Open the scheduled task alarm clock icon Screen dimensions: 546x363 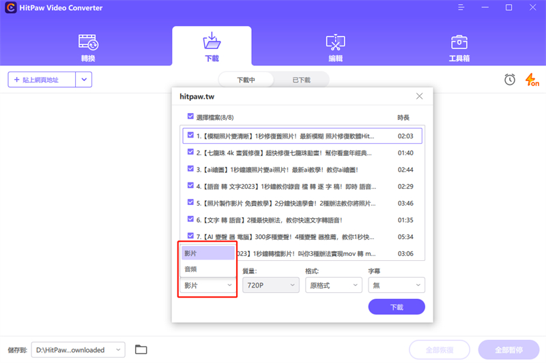pyautogui.click(x=510, y=80)
